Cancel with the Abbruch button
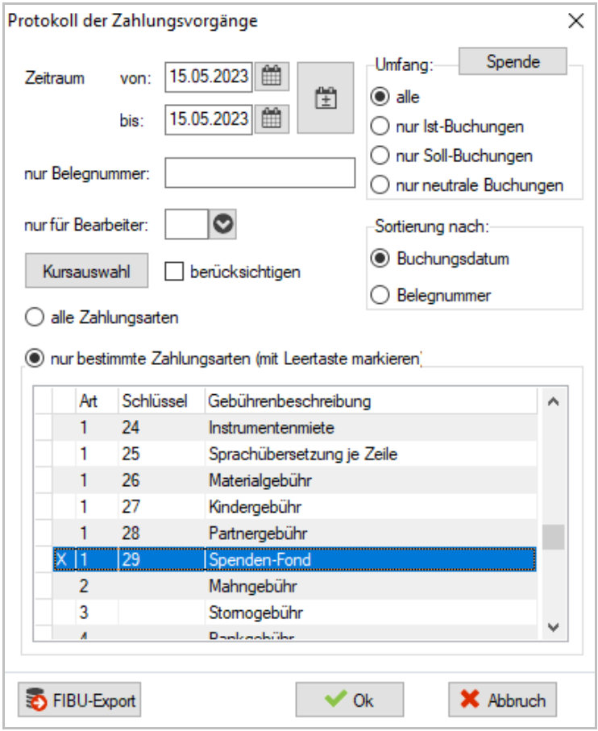 502,700
